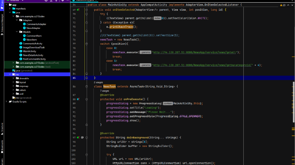The image size is (295, 165).
Task: Collapse the res folder
Action: (x=10, y=74)
